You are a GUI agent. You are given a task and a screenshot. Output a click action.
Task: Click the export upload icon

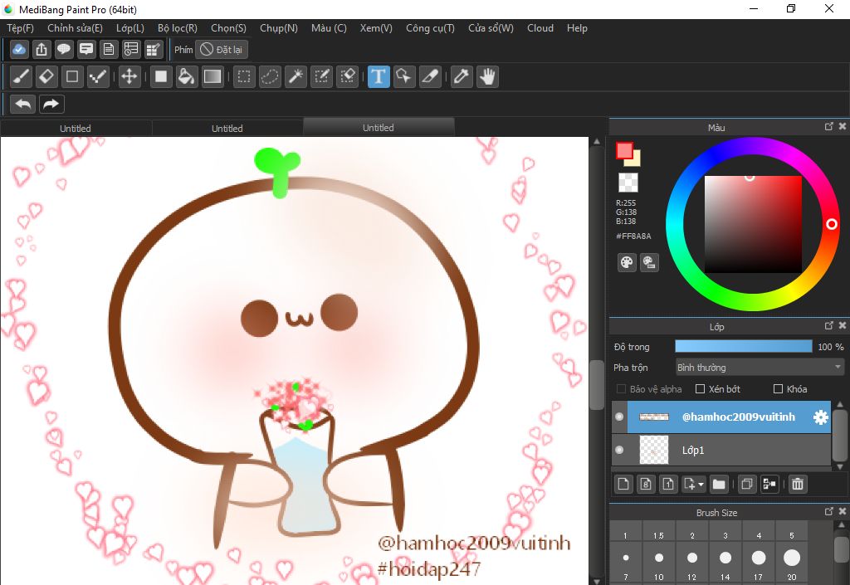pyautogui.click(x=42, y=49)
